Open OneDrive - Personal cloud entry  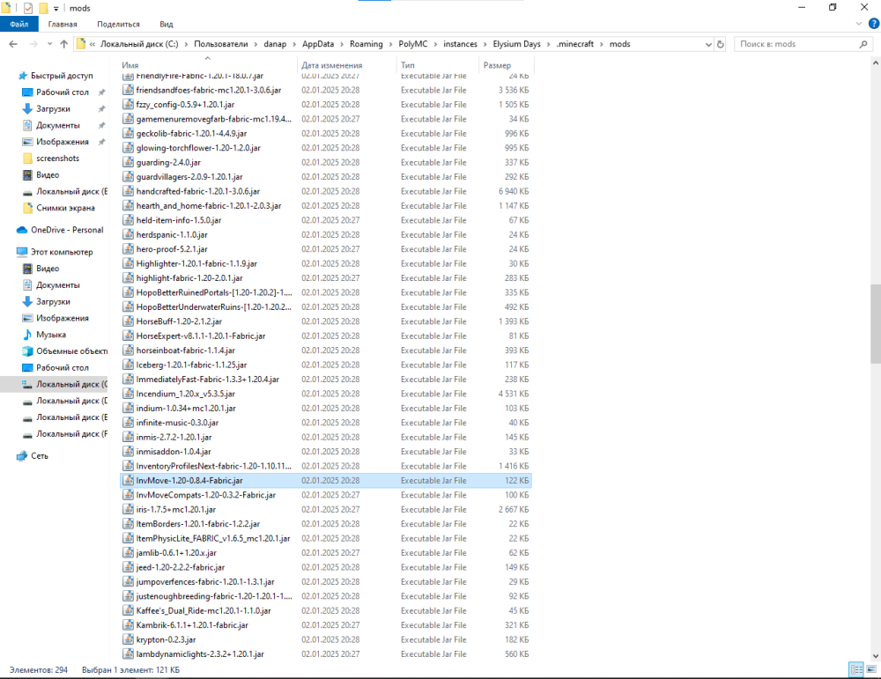[60, 230]
